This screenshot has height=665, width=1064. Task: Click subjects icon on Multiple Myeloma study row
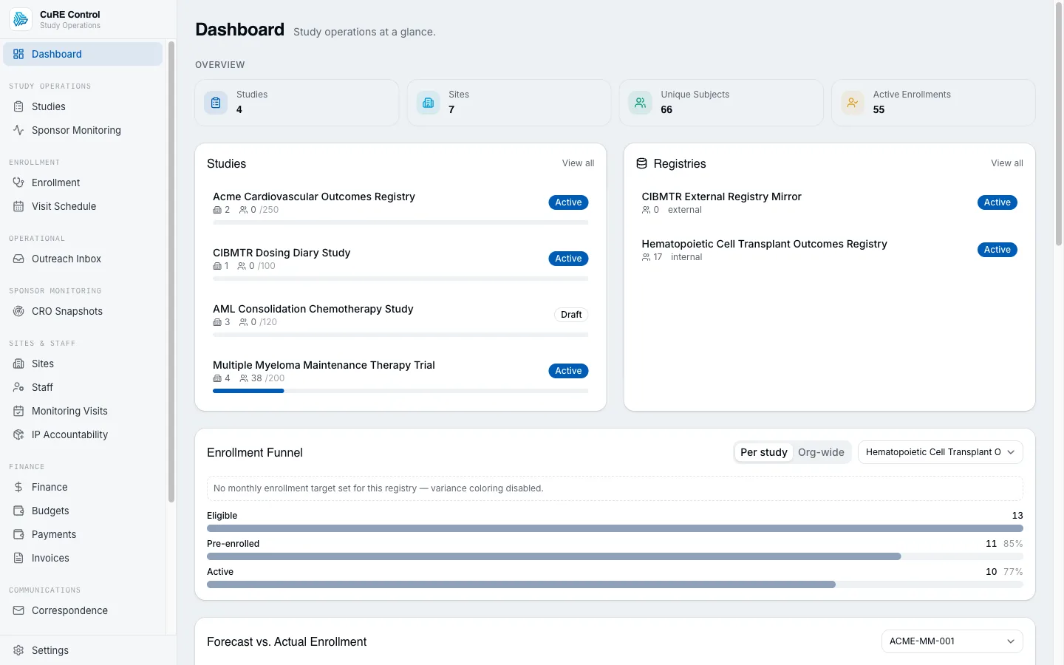tap(244, 378)
